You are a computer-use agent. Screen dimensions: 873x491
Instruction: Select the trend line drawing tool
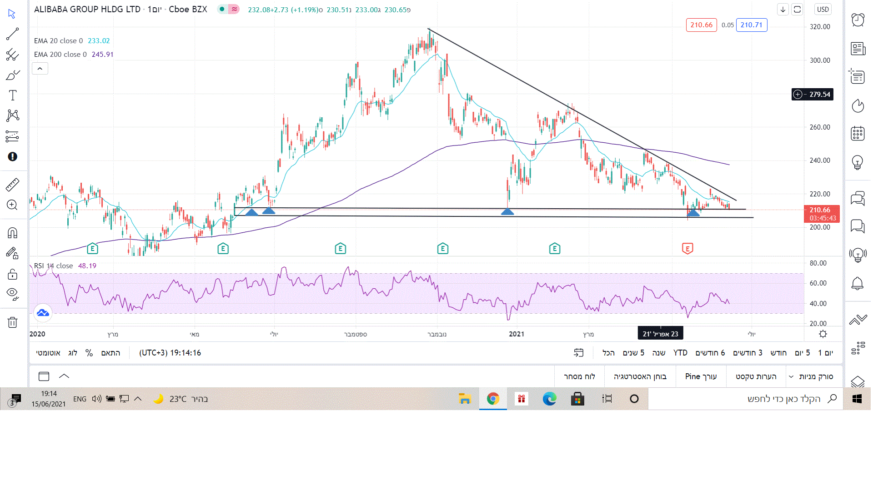[x=12, y=34]
